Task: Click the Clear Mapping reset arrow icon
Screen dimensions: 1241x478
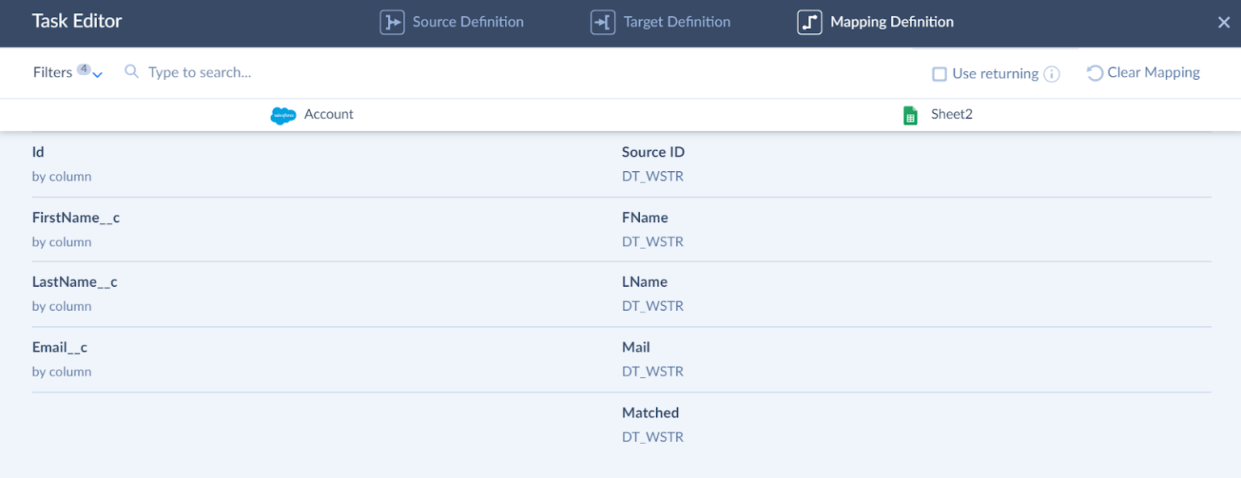Action: coord(1095,73)
